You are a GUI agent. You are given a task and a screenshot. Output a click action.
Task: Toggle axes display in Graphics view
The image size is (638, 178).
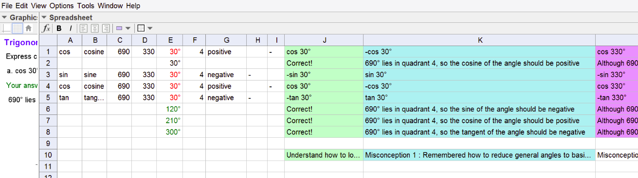[x=6, y=28]
